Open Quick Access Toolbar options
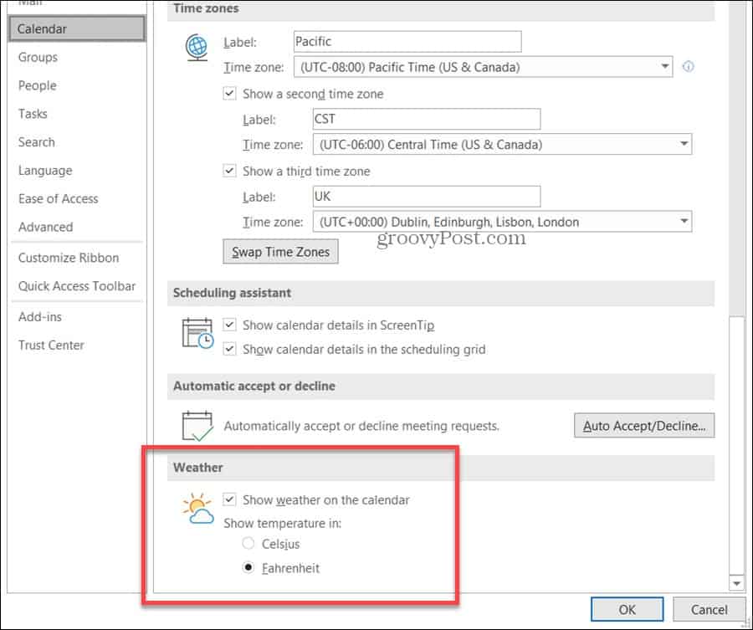This screenshot has height=630, width=753. [77, 286]
